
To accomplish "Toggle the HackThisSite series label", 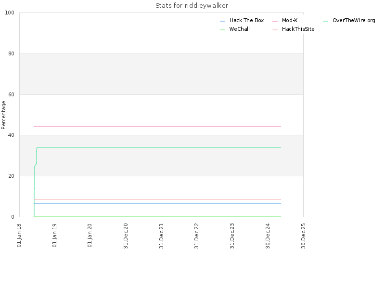I will tap(298, 29).
